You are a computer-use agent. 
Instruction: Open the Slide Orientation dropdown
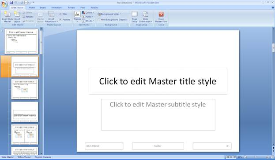click(145, 17)
